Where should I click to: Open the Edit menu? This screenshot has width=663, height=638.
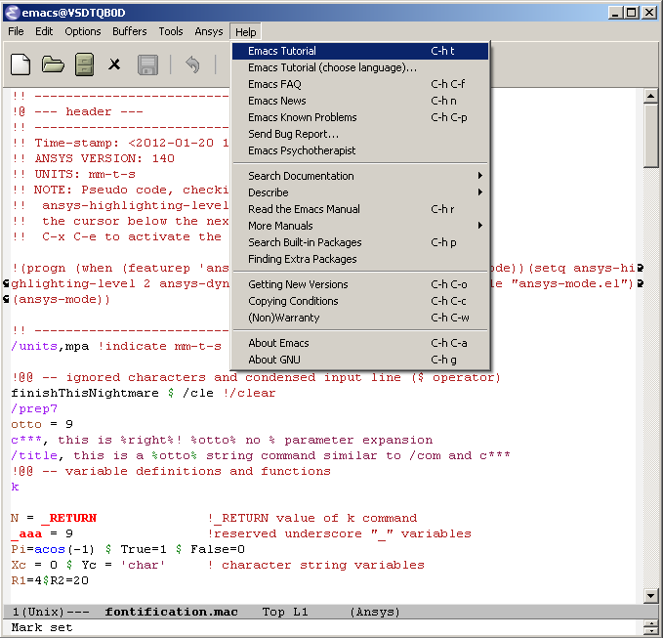pyautogui.click(x=44, y=31)
